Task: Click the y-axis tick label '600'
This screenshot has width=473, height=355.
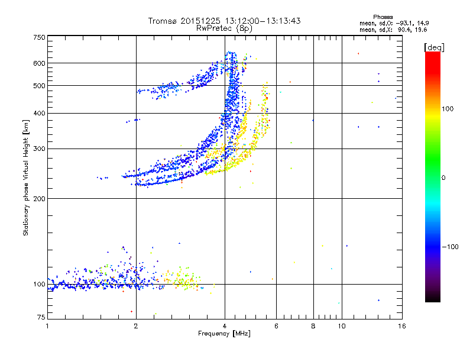Action: tap(39, 63)
